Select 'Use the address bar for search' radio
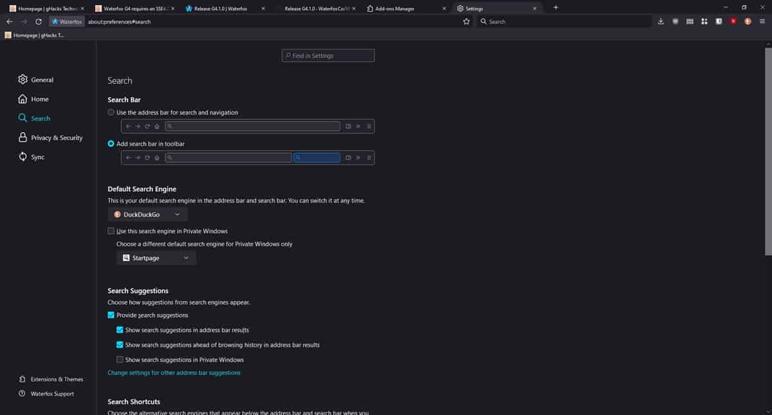772x415 pixels. [x=111, y=113]
